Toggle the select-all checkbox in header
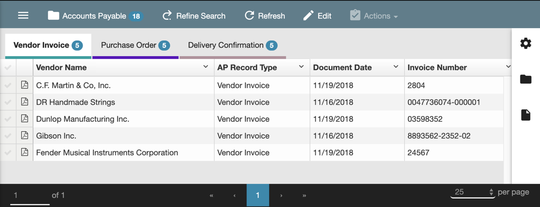Viewport: 540px width, 207px height. 8,68
